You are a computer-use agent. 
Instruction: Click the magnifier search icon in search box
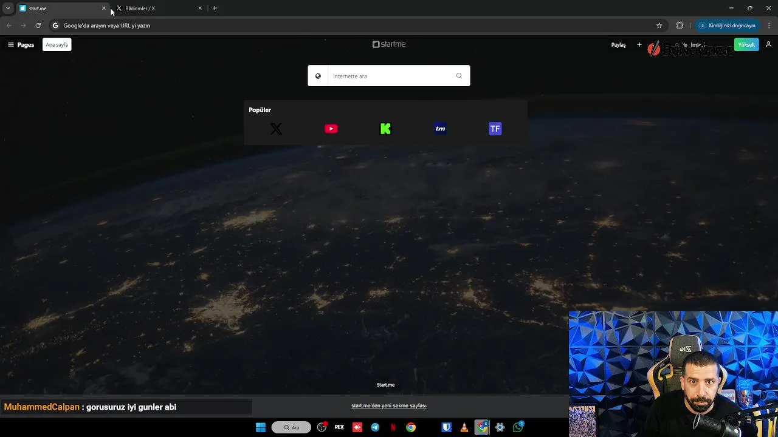click(x=459, y=76)
